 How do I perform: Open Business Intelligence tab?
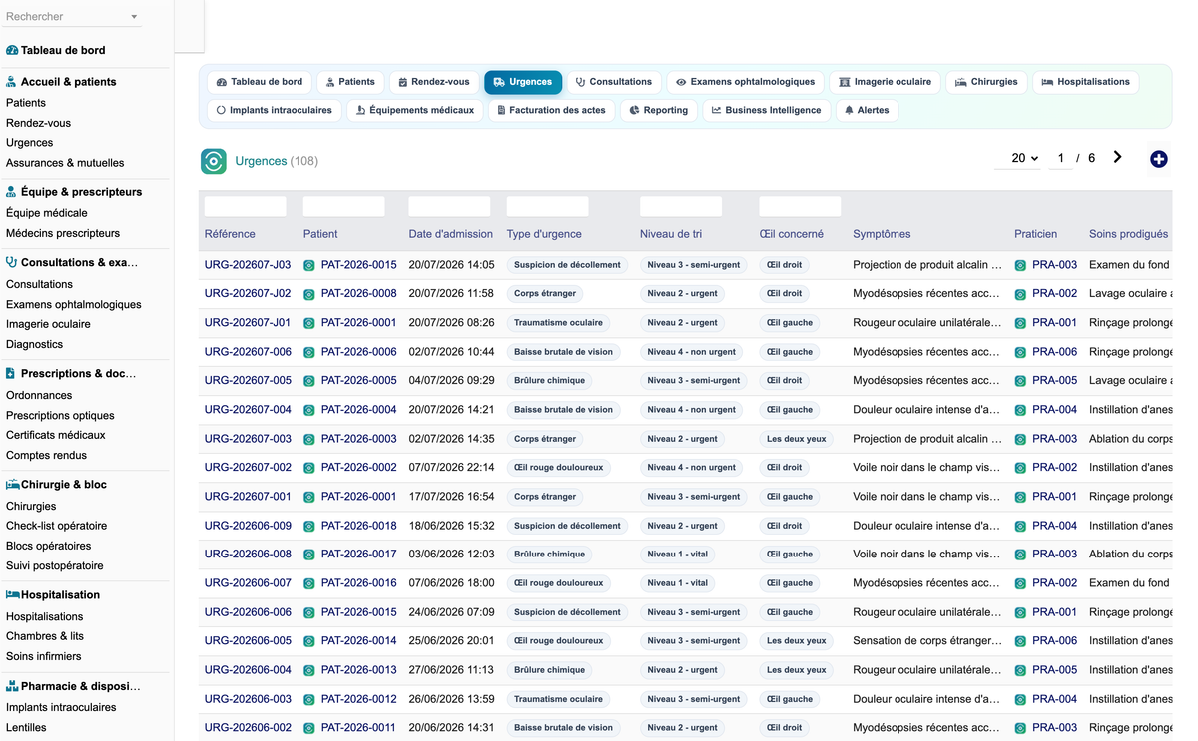[x=766, y=110]
